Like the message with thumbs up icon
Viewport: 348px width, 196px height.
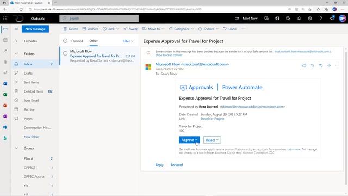(304, 65)
